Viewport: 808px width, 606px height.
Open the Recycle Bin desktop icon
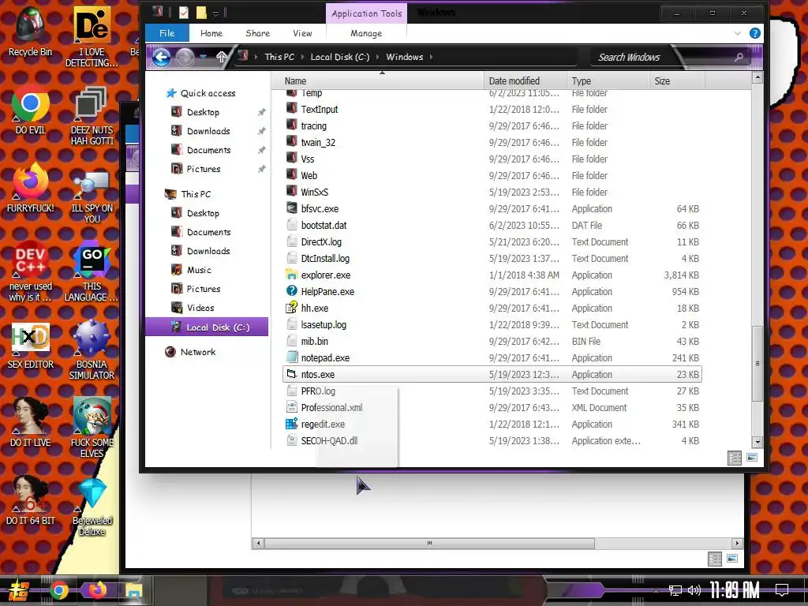31,31
